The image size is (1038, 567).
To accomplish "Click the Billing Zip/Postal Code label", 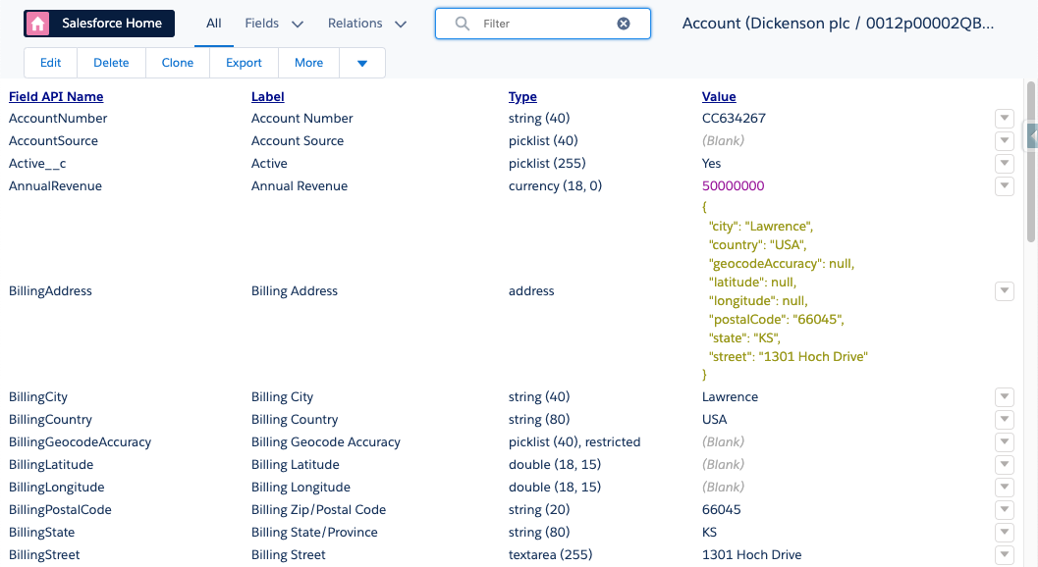I will [318, 509].
